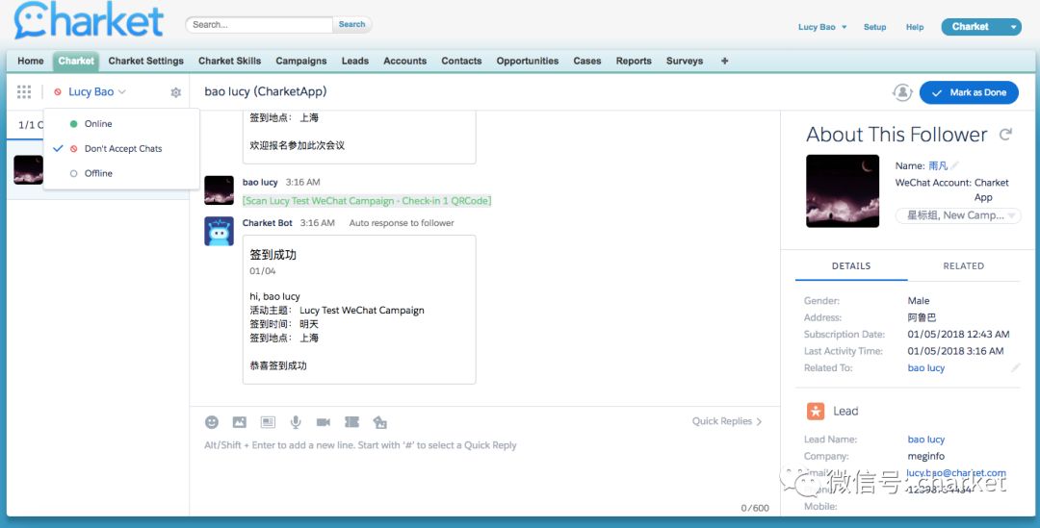Image resolution: width=1040 pixels, height=528 pixels.
Task: Click in the top search box
Action: pyautogui.click(x=260, y=25)
